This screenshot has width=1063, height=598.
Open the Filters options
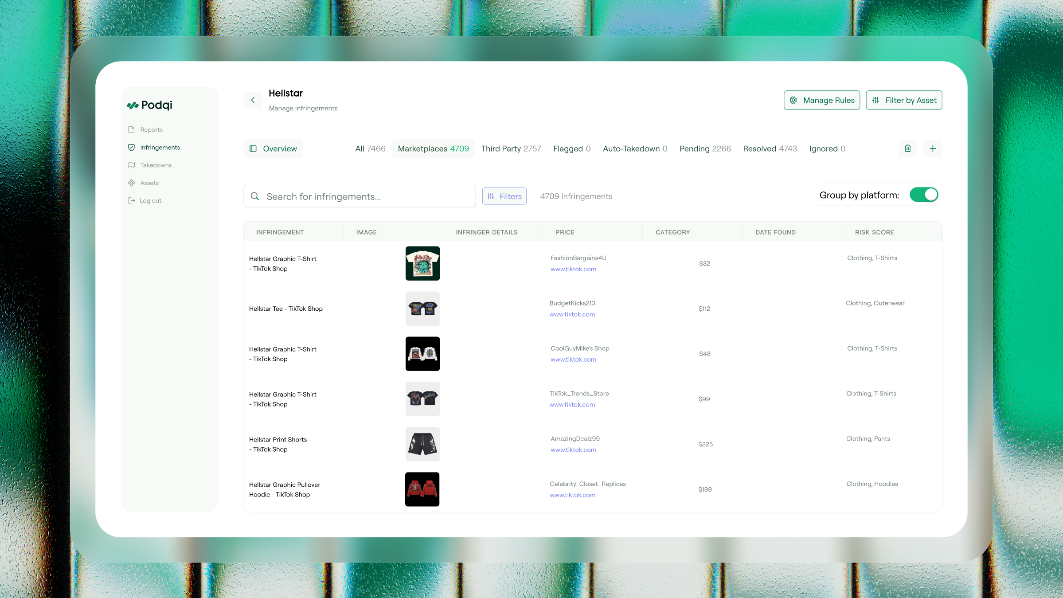504,196
